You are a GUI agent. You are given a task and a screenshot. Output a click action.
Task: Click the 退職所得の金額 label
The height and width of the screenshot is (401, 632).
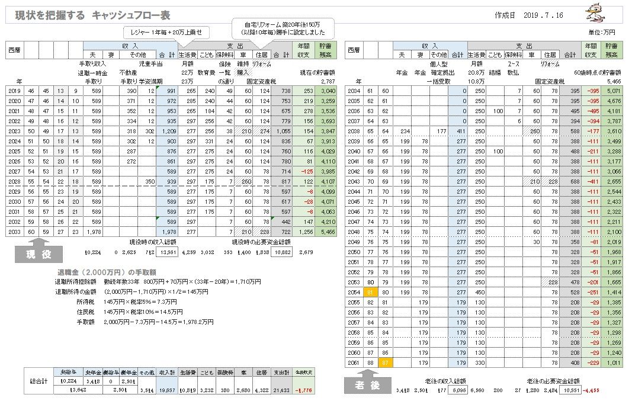(75, 291)
